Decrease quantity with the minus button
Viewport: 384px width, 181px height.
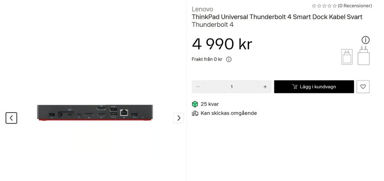(x=198, y=87)
